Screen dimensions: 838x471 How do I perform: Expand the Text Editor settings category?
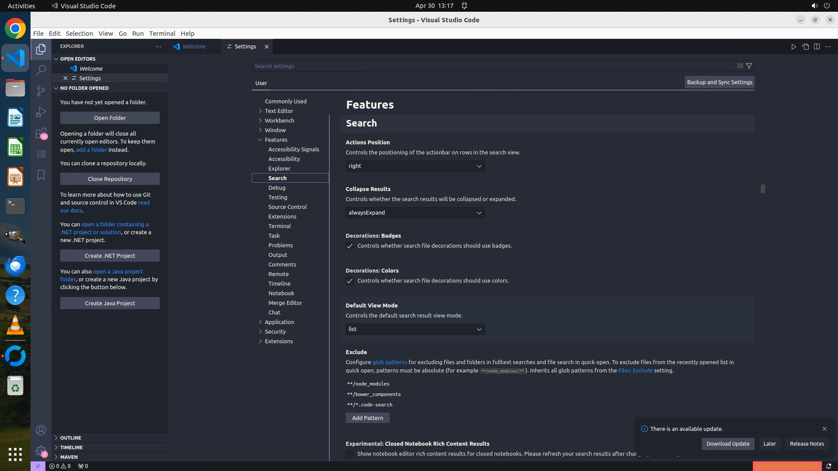click(x=278, y=111)
